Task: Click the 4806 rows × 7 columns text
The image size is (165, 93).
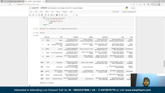Action: (x=47, y=83)
